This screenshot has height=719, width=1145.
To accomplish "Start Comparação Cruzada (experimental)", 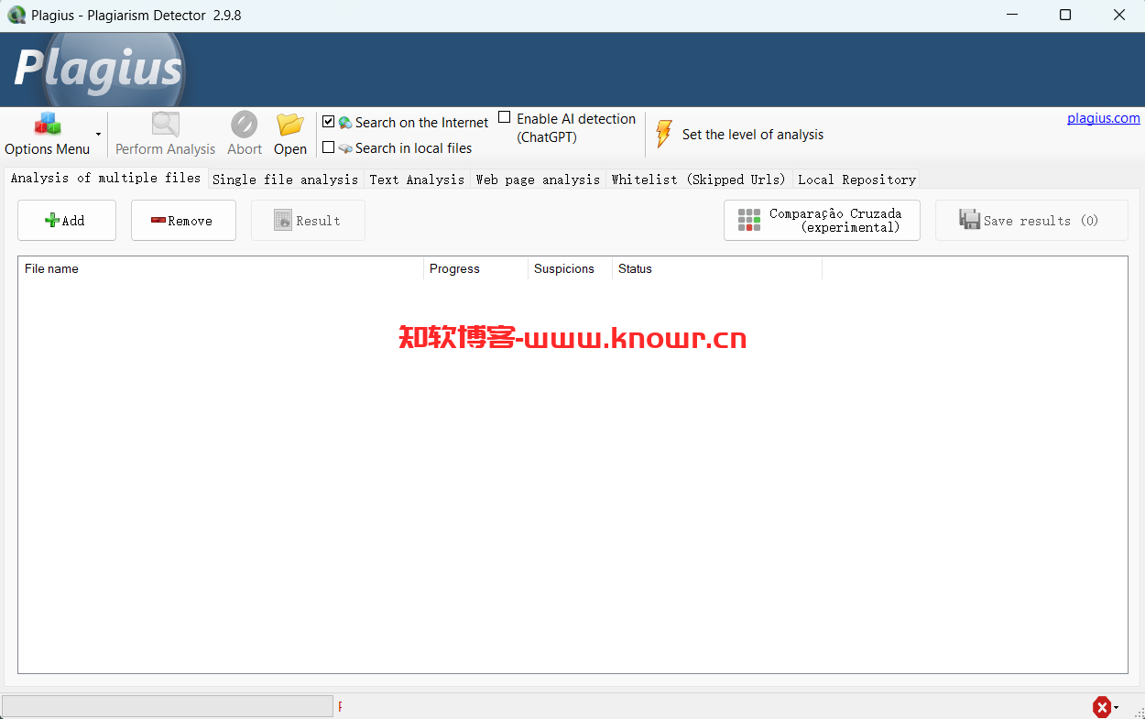I will coord(822,221).
